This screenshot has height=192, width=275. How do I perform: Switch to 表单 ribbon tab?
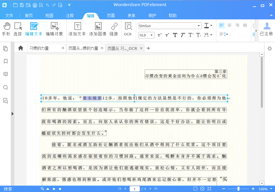(x=132, y=16)
